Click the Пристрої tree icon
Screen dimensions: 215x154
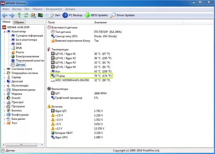(9, 102)
